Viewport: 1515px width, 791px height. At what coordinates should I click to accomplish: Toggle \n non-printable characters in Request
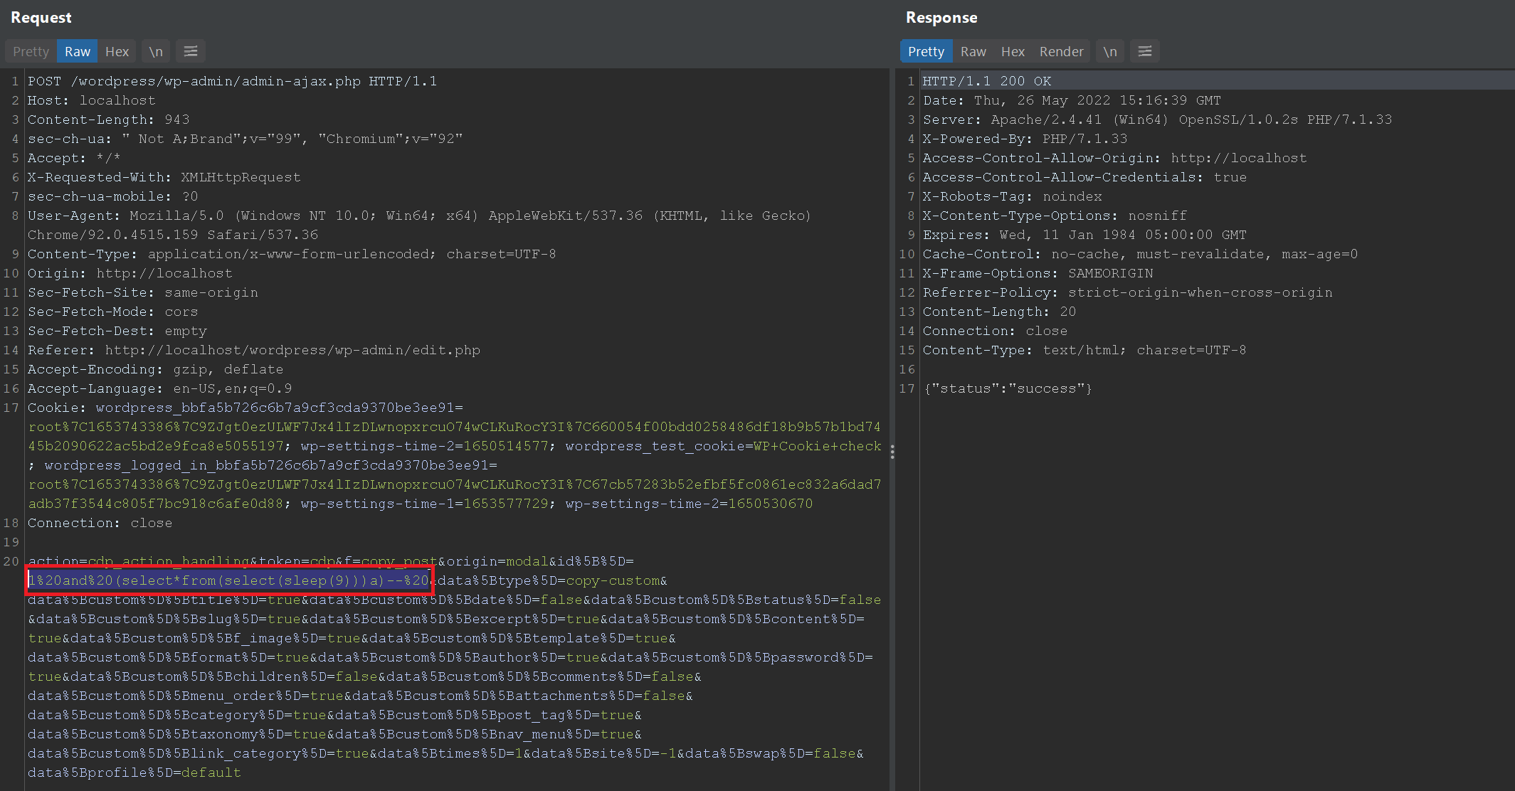pos(156,51)
